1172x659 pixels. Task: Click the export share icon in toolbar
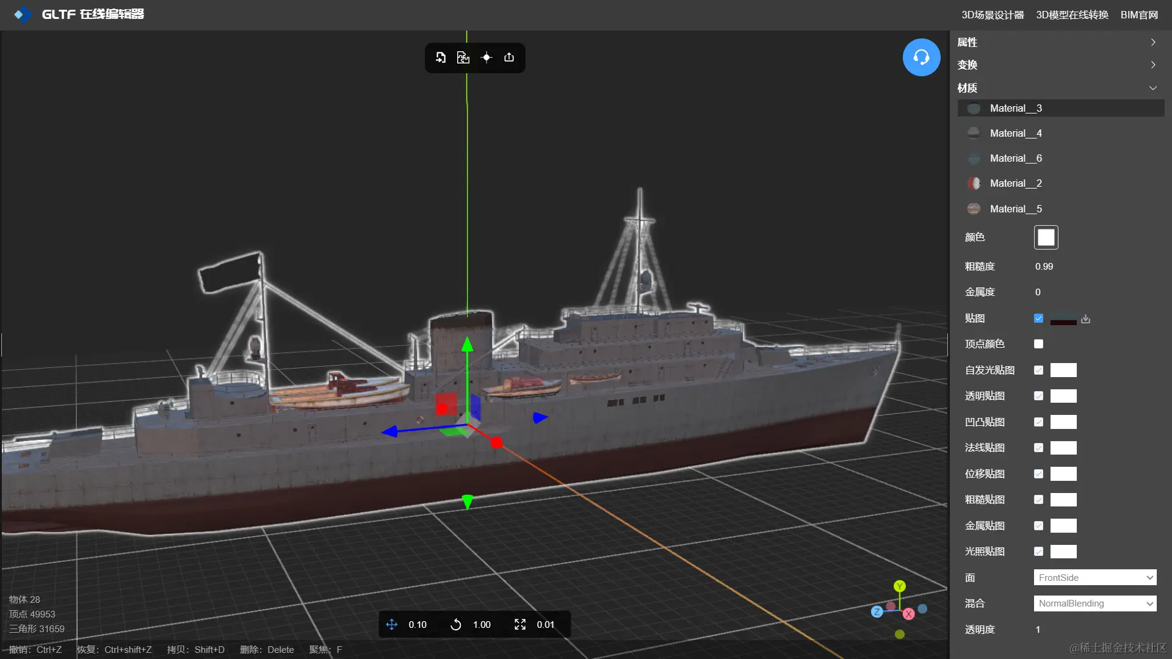pyautogui.click(x=509, y=57)
